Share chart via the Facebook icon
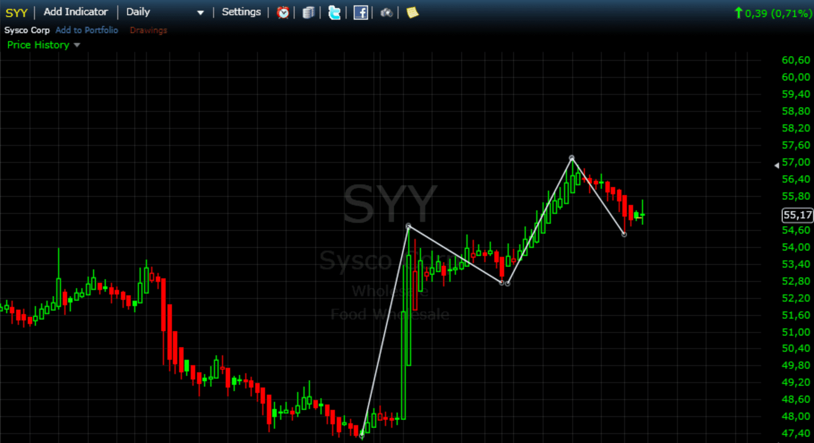 [360, 13]
